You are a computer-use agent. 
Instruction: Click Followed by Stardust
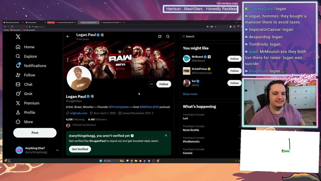(84, 125)
